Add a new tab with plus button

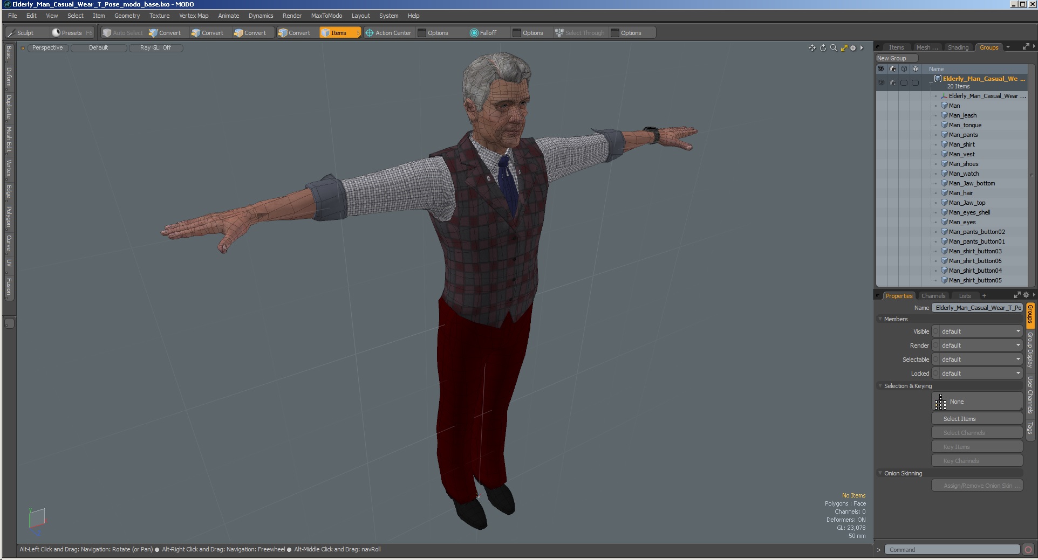coord(984,296)
